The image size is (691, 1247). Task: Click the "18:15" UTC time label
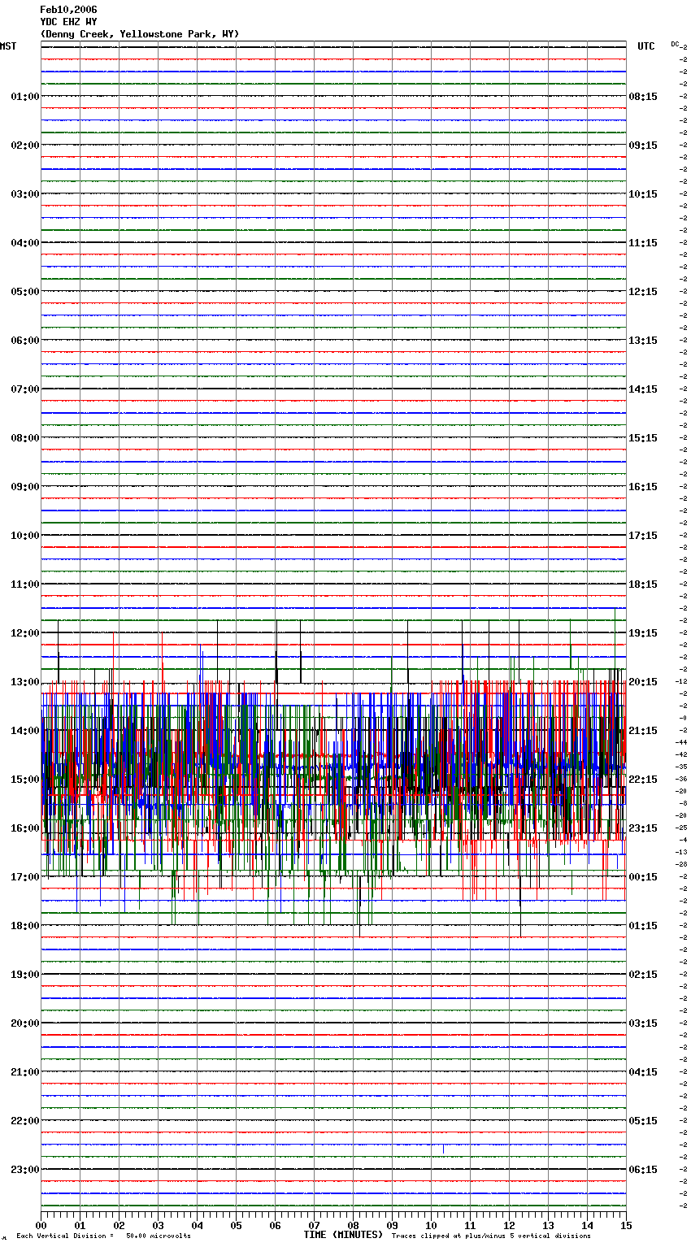click(x=643, y=584)
